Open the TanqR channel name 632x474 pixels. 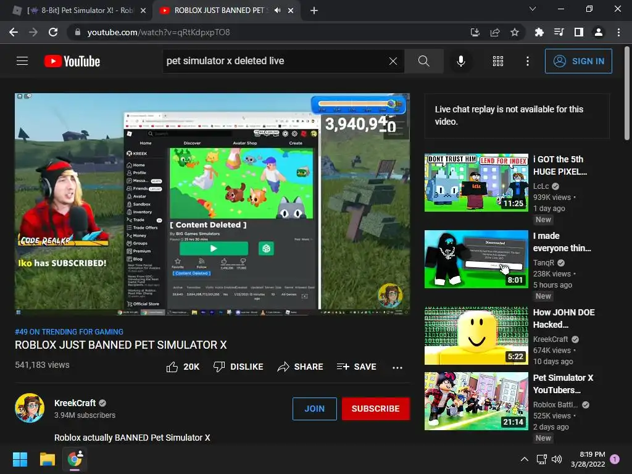(544, 263)
